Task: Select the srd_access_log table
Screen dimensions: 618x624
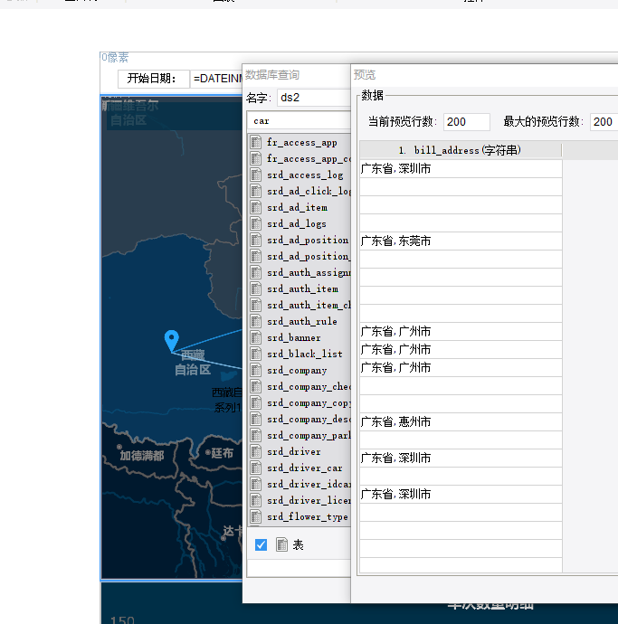Action: 300,175
